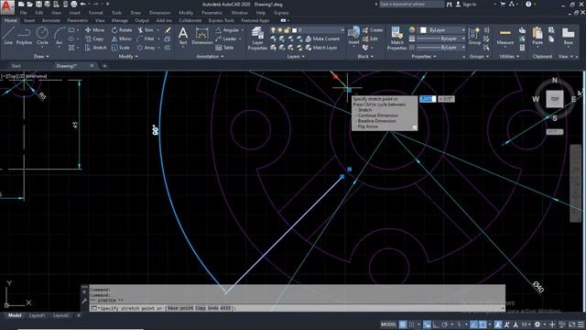The image size is (586, 330).
Task: Select the Arc tool
Action: pyautogui.click(x=59, y=36)
